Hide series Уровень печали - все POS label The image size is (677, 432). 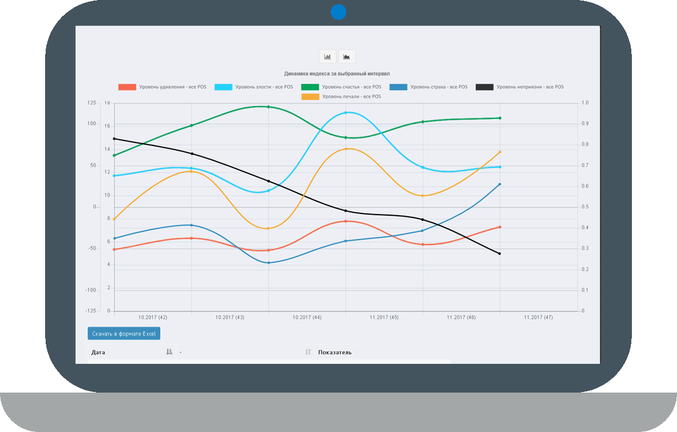point(351,96)
